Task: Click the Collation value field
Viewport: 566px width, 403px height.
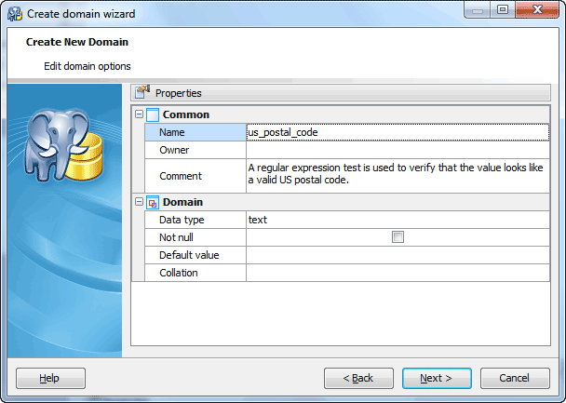Action: tap(398, 273)
